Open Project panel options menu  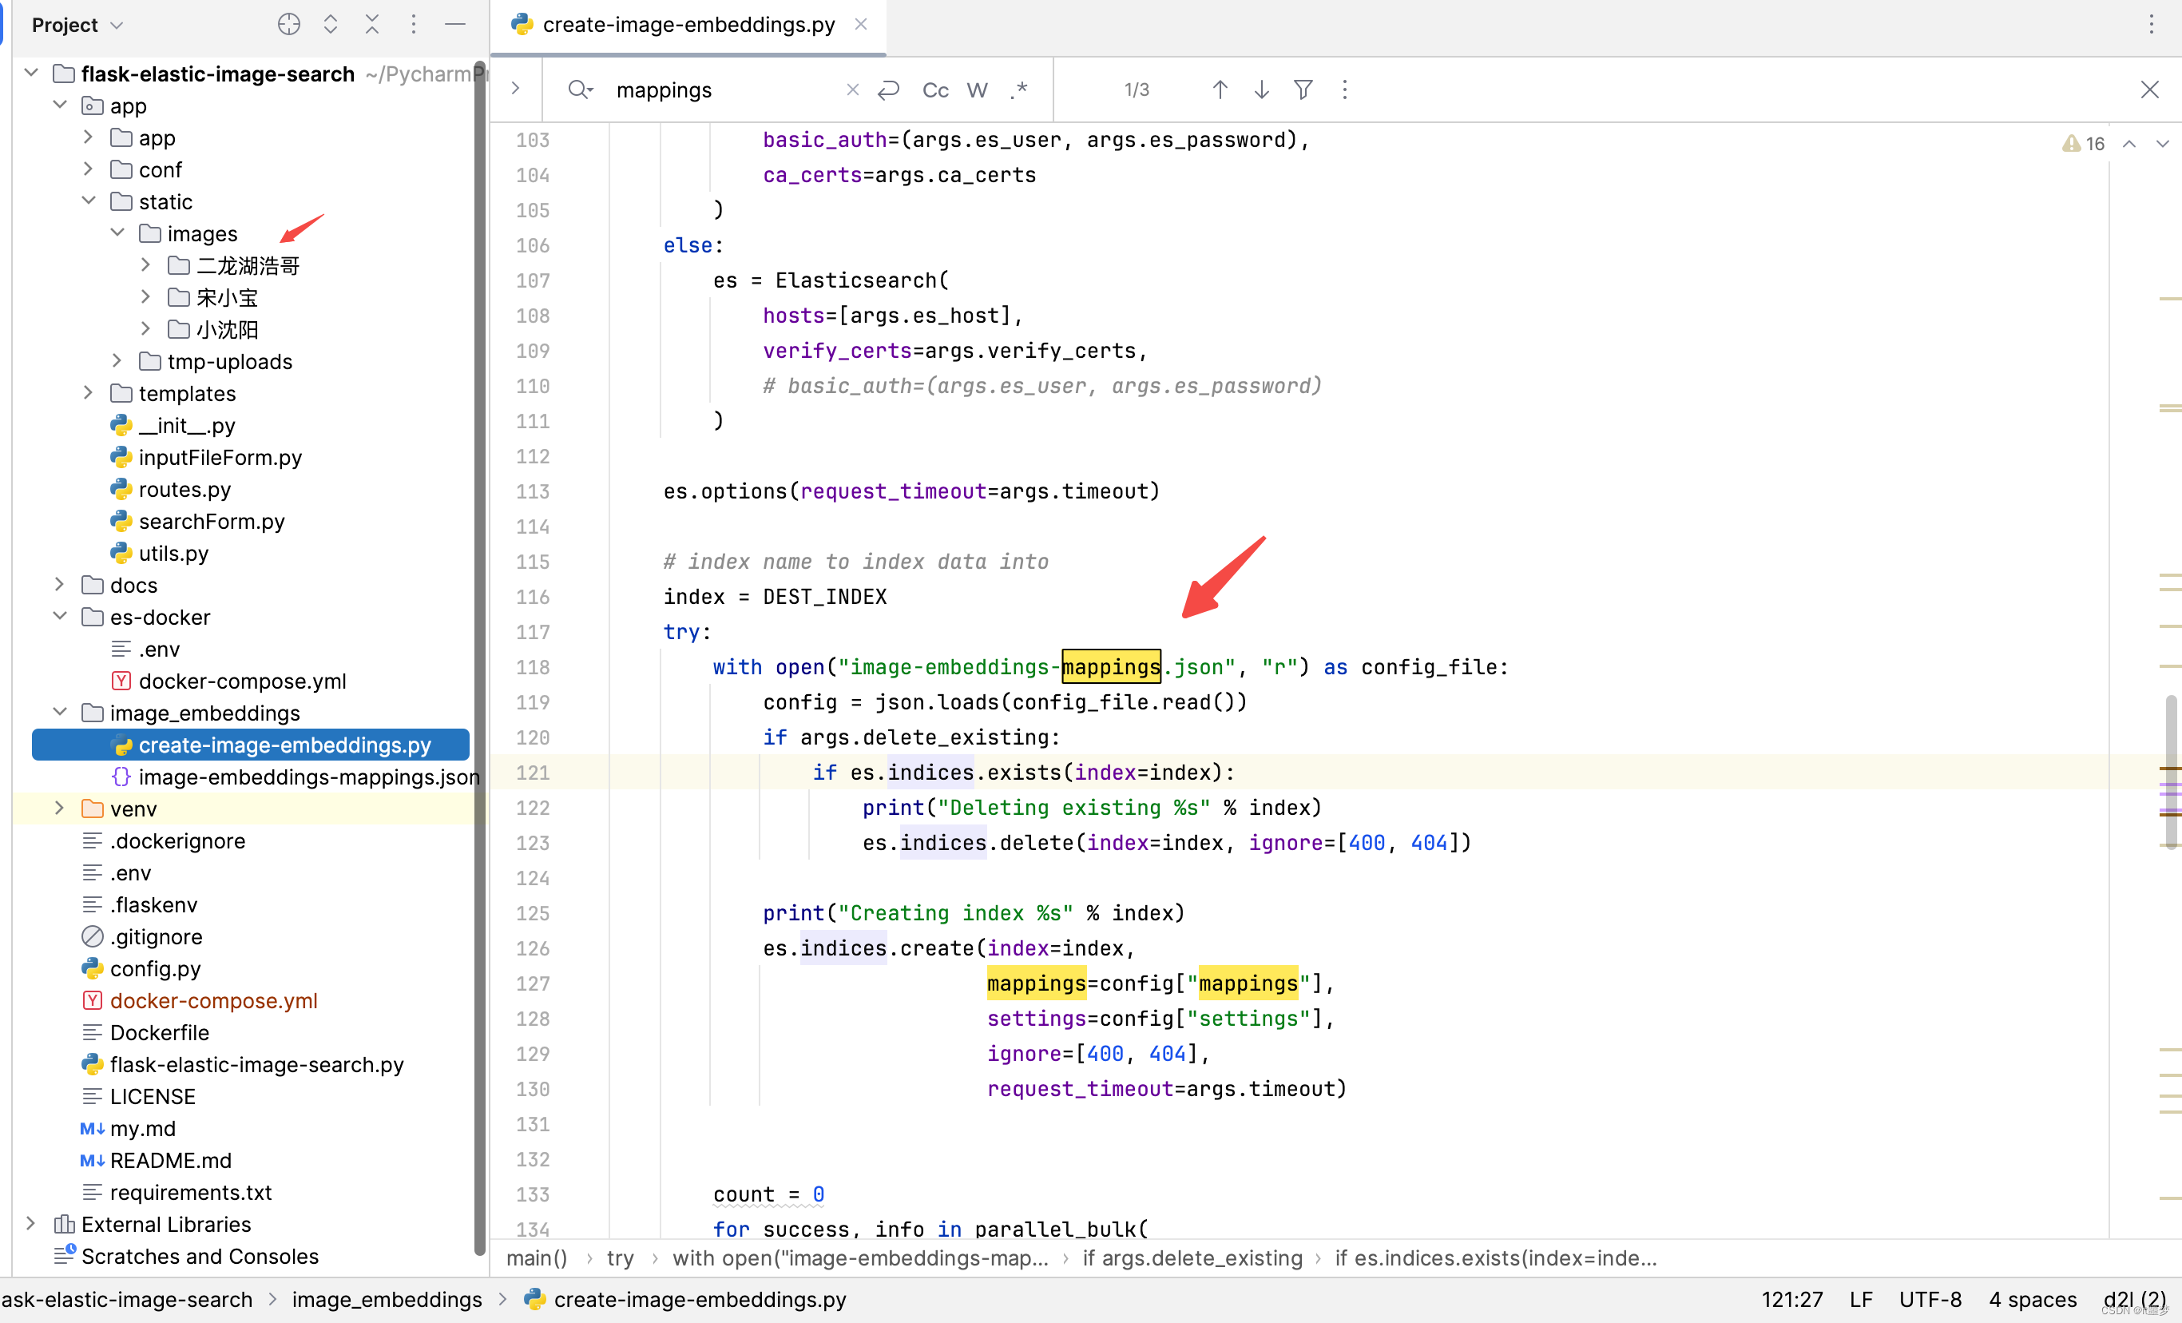[x=414, y=25]
